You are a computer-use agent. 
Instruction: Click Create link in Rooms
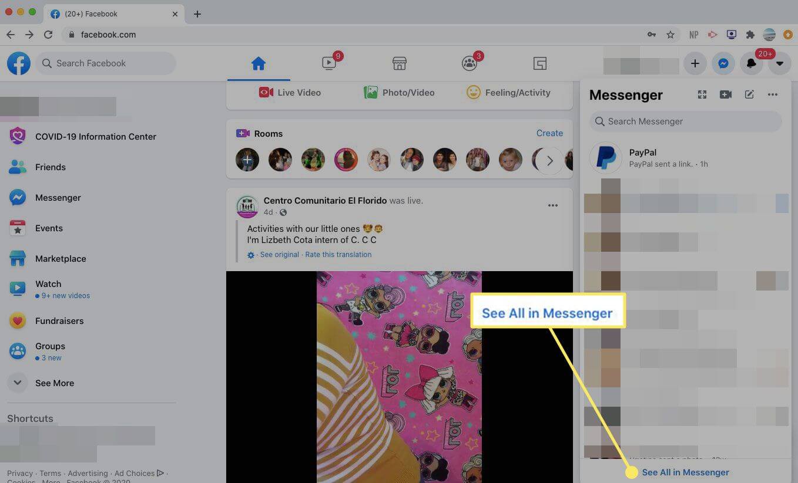(549, 133)
